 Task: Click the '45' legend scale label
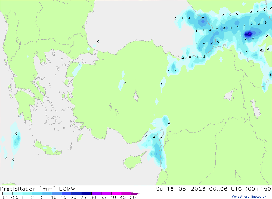[x=123, y=197]
